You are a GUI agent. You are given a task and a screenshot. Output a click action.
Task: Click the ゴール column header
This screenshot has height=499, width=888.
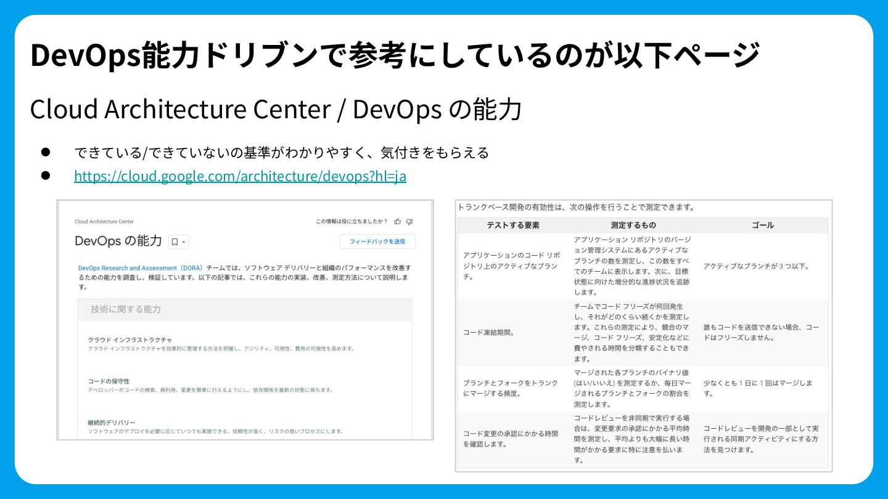[762, 225]
